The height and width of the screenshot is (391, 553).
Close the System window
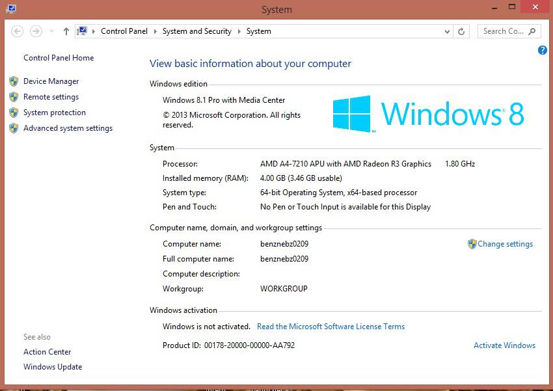(535, 7)
